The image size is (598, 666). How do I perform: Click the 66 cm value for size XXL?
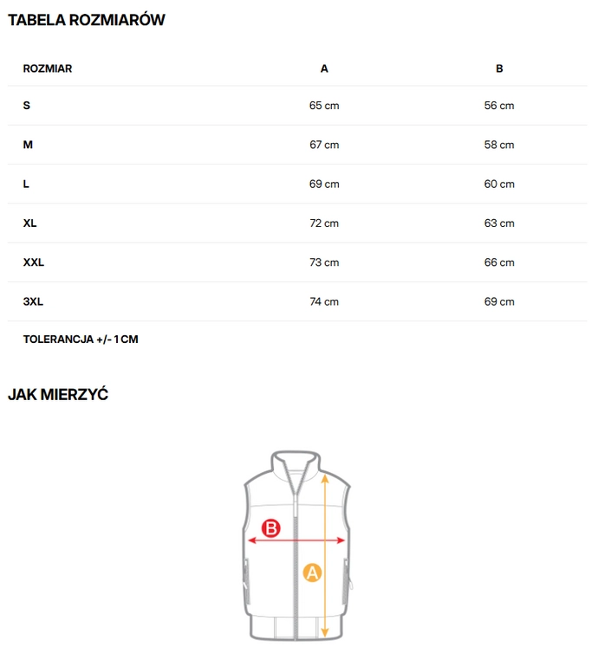tap(499, 262)
